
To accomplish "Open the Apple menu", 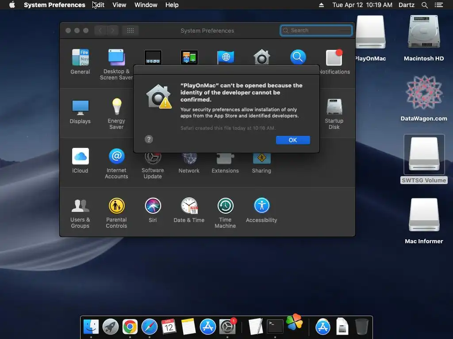I will (x=12, y=5).
